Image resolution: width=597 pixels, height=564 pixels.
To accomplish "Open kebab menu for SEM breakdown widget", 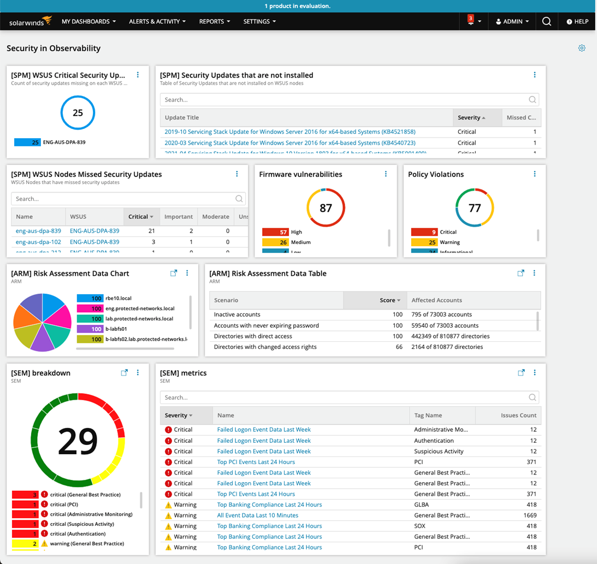I will point(138,372).
